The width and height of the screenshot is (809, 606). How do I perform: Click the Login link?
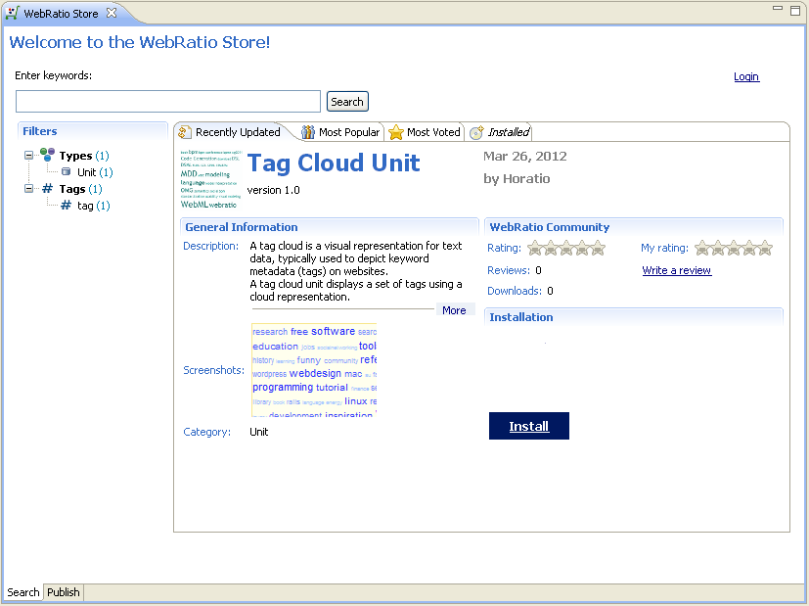click(x=746, y=76)
